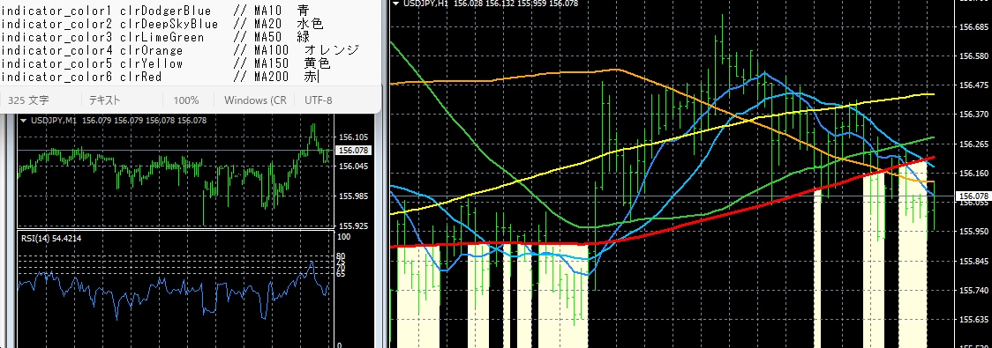Viewport: 992px width, 348px height.
Task: Select 155.985 on the M1 price axis
Action: click(353, 196)
